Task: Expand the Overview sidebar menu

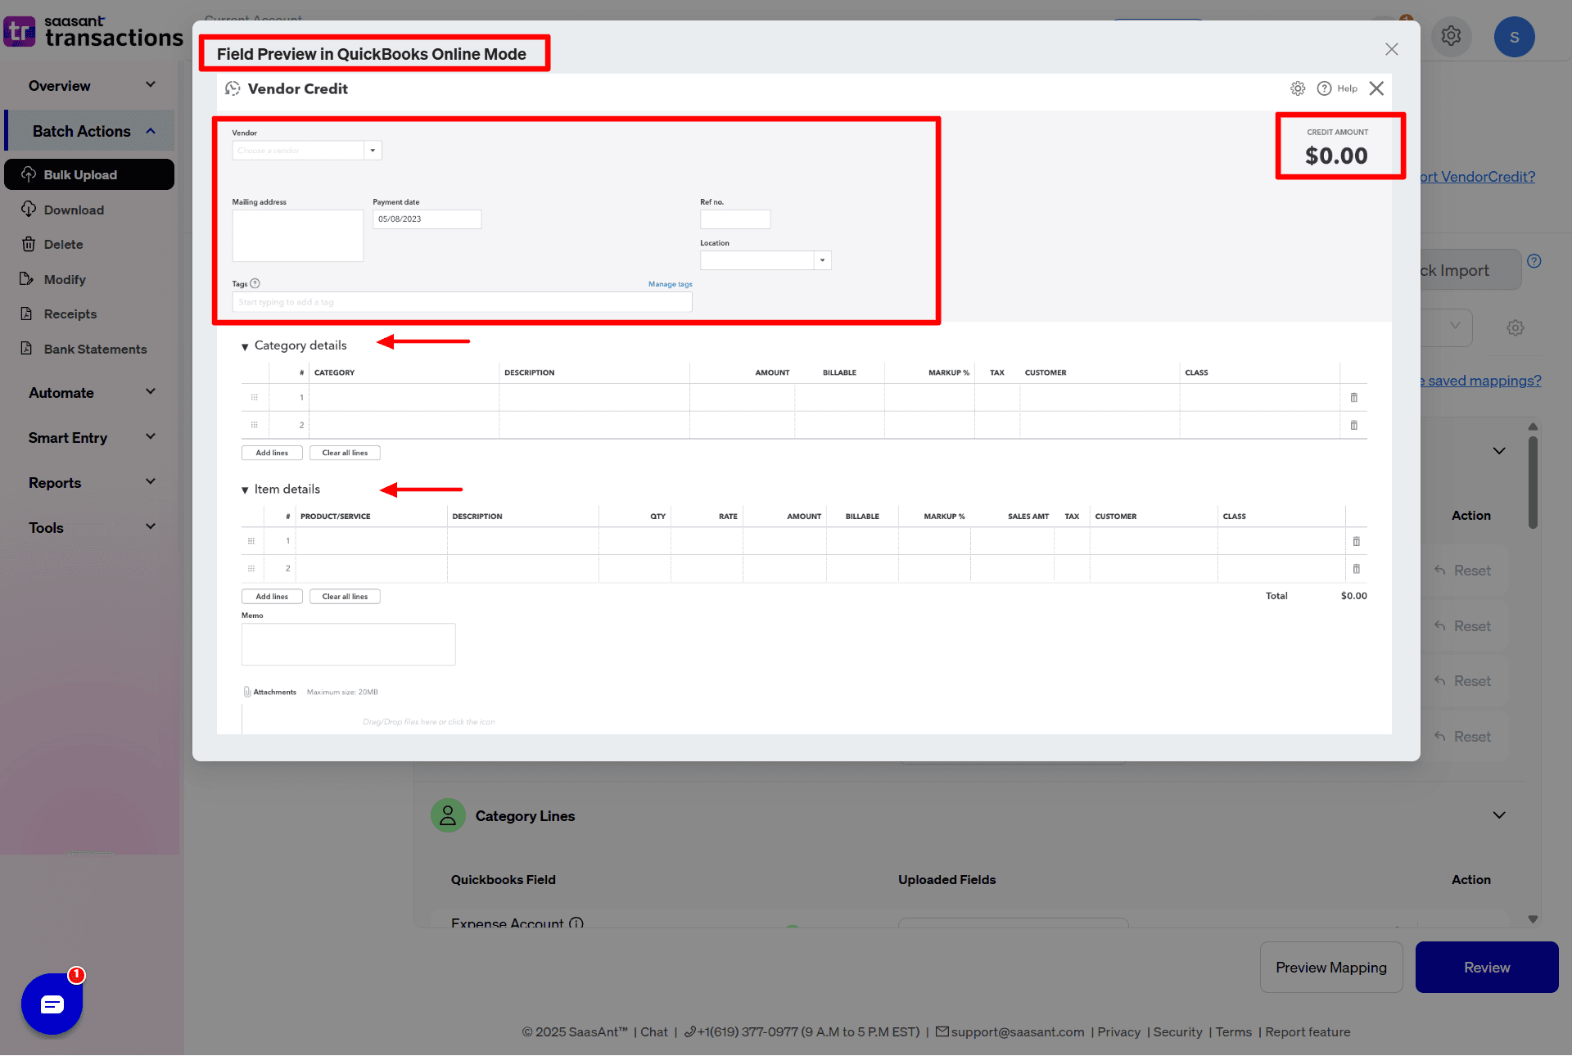Action: coord(150,84)
